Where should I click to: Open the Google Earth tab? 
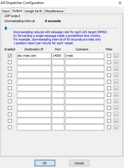point(34,11)
